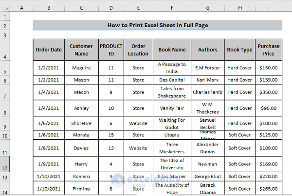The image size is (292, 196).
Task: Select the '$150.00' price cell
Action: pyautogui.click(x=269, y=68)
